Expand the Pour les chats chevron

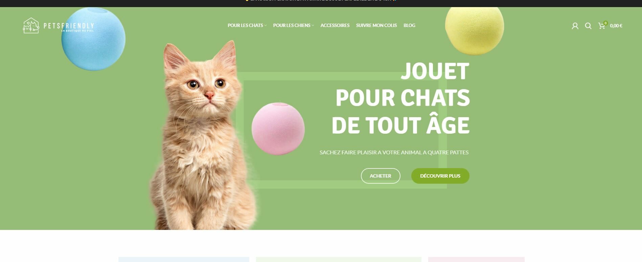coord(266,26)
